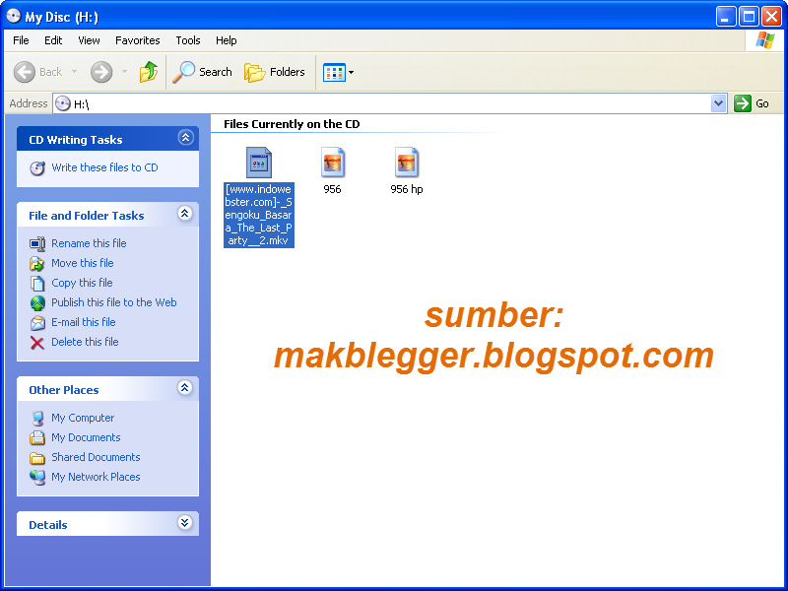Open the File menu
The width and height of the screenshot is (788, 591).
point(21,40)
